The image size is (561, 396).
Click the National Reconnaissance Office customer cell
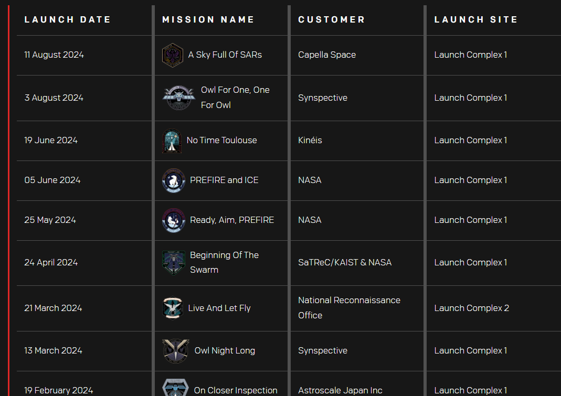pyautogui.click(x=349, y=308)
